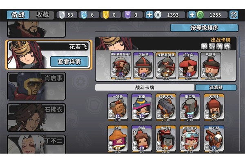Select hero 石拂衣 from the list
Image resolution: width=245 pixels, height=163 pixels.
click(x=36, y=117)
